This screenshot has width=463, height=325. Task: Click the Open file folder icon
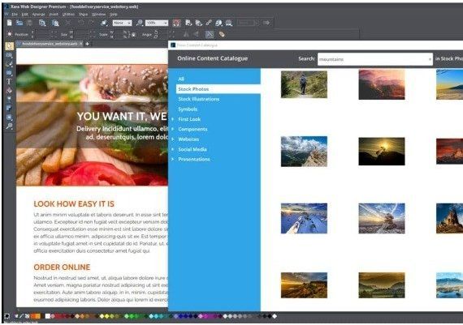pyautogui.click(x=19, y=23)
